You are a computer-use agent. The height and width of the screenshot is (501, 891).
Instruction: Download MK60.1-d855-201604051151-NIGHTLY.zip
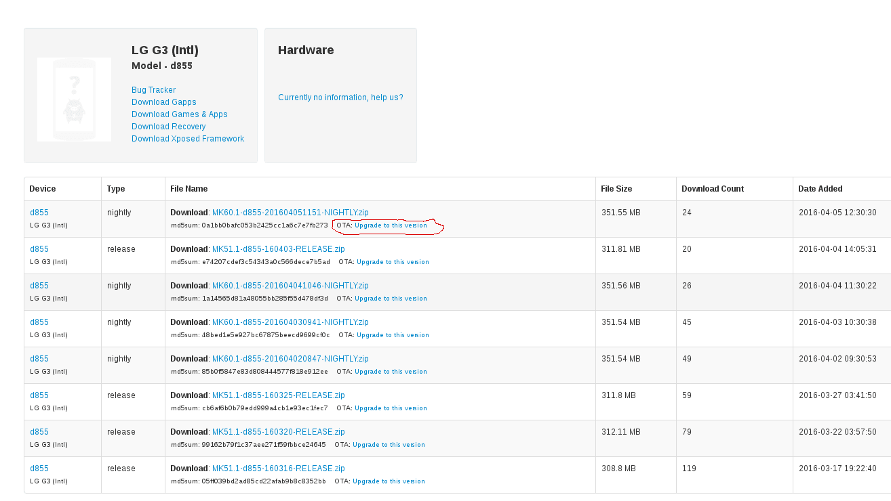point(290,213)
